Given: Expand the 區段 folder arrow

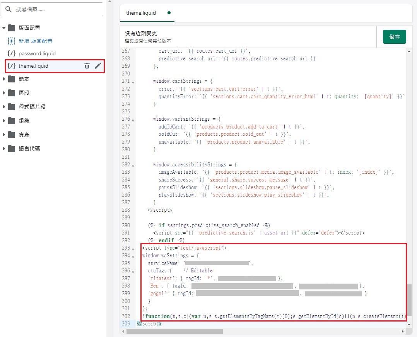Looking at the screenshot, I should (4, 93).
